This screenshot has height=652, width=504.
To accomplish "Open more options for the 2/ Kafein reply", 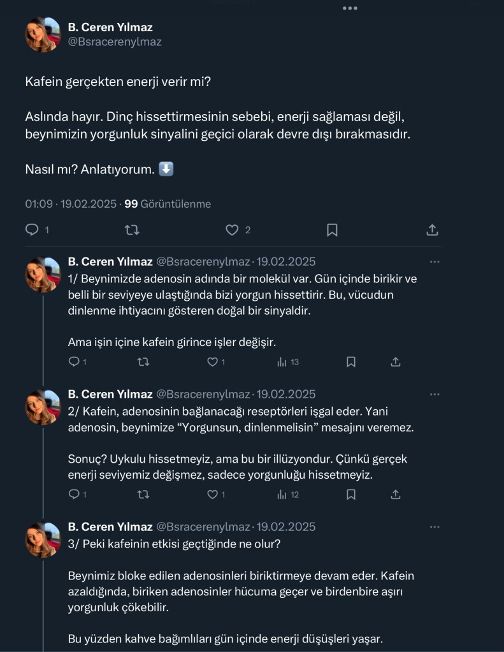I will (x=435, y=395).
